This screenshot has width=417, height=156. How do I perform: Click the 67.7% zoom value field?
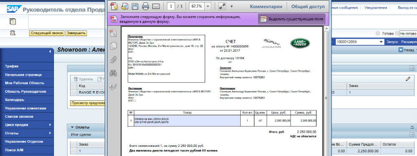(197, 6)
